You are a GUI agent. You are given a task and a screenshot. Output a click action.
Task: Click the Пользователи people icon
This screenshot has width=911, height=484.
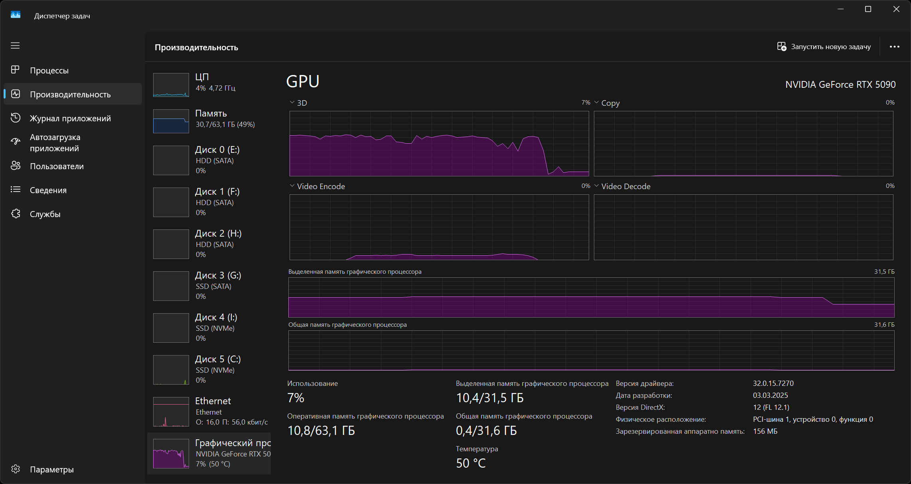(x=15, y=166)
